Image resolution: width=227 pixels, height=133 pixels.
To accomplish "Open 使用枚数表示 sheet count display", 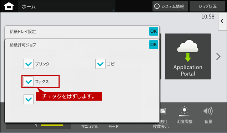I will 161,118.
